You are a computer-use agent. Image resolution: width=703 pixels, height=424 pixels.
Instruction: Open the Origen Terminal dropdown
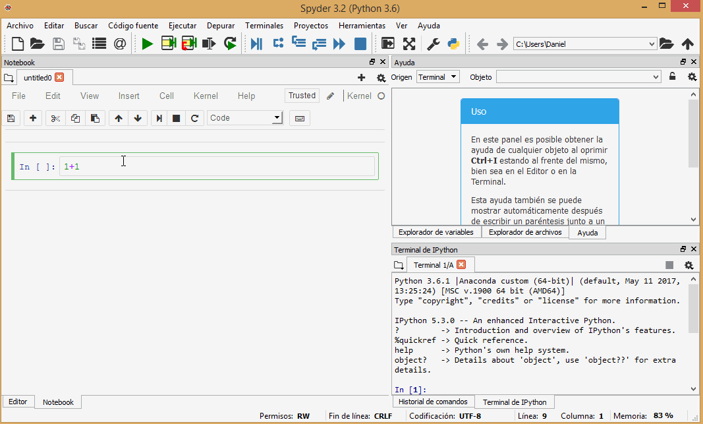tap(437, 76)
